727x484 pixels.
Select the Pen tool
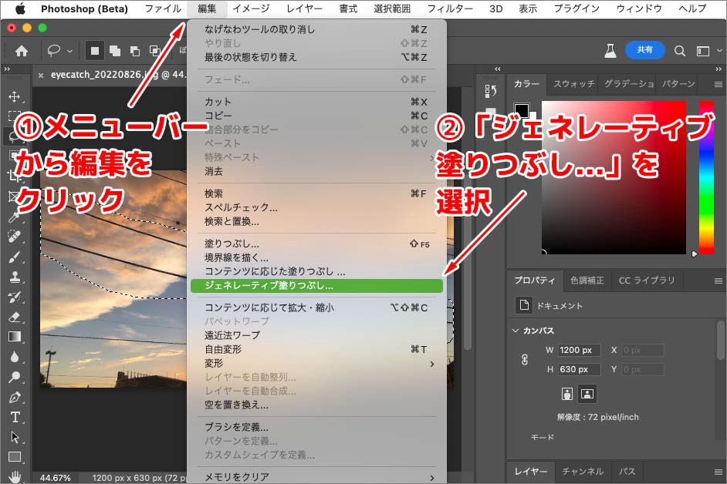pyautogui.click(x=14, y=398)
